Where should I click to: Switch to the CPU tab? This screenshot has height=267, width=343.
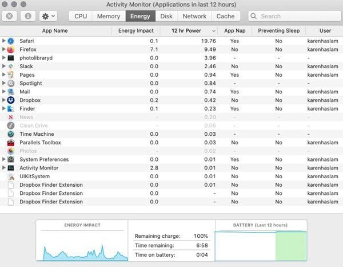[x=81, y=16]
